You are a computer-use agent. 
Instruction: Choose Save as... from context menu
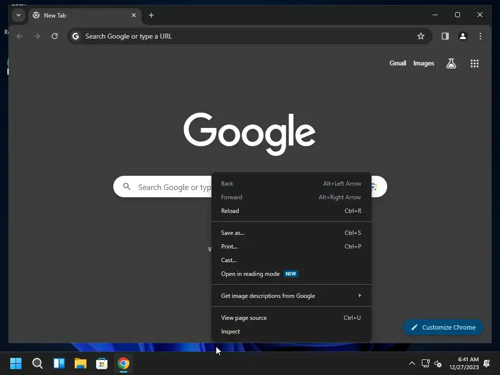(x=292, y=233)
